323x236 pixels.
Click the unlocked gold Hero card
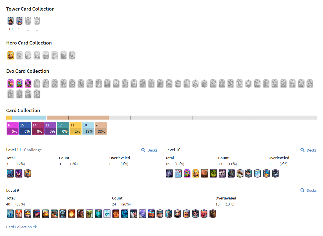[11, 55]
